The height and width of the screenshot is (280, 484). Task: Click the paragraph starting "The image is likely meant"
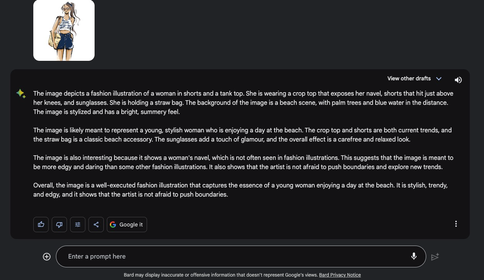point(242,135)
